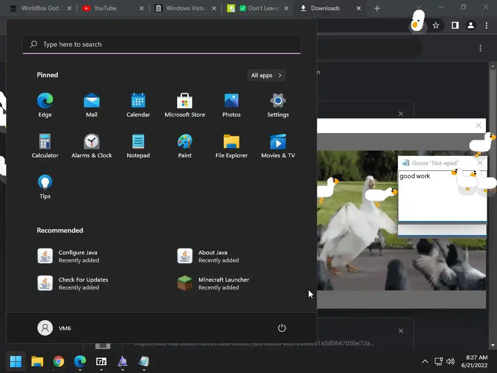
Task: Open Alarms & Clock
Action: click(x=92, y=146)
